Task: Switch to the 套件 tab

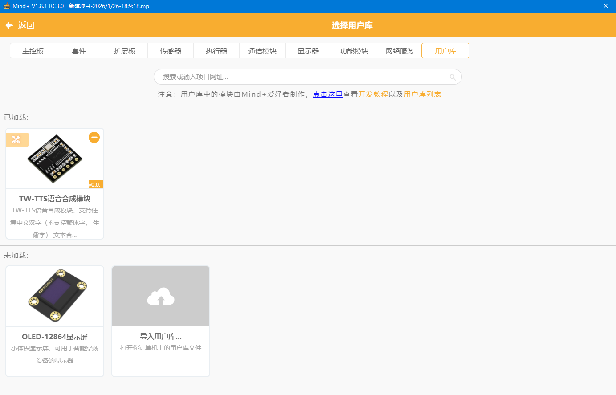Action: (x=79, y=51)
